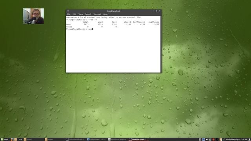Click the 'shared' column header in terminal

point(127,22)
